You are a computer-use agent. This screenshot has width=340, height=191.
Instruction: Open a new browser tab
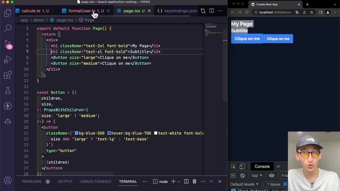point(307,4)
